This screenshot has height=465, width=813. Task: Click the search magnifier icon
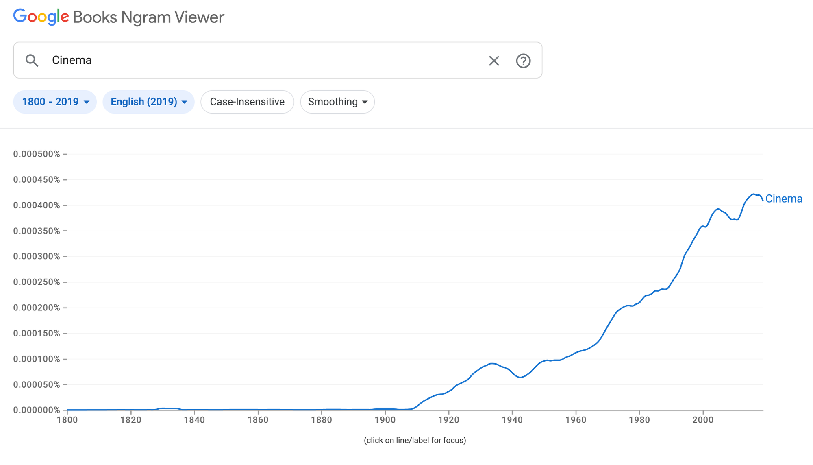tap(32, 61)
